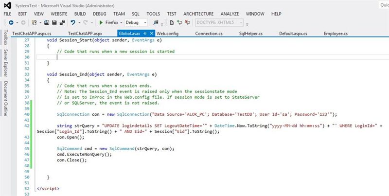Click the Open File folder icon

point(46,22)
